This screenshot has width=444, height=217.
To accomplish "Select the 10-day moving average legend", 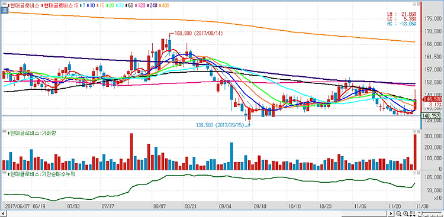I will (91, 5).
